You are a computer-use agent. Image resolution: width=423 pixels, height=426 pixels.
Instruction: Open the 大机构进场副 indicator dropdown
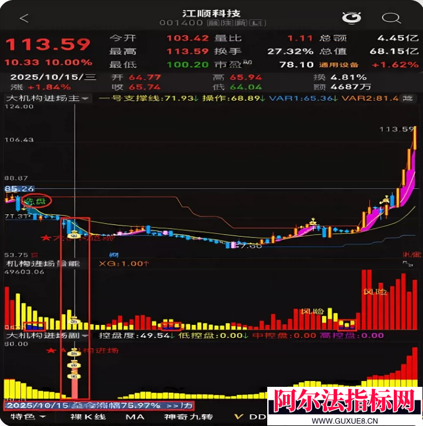(47, 335)
